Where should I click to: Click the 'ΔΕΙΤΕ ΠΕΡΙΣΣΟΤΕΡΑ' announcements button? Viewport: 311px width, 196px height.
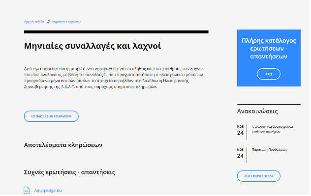tap(259, 176)
